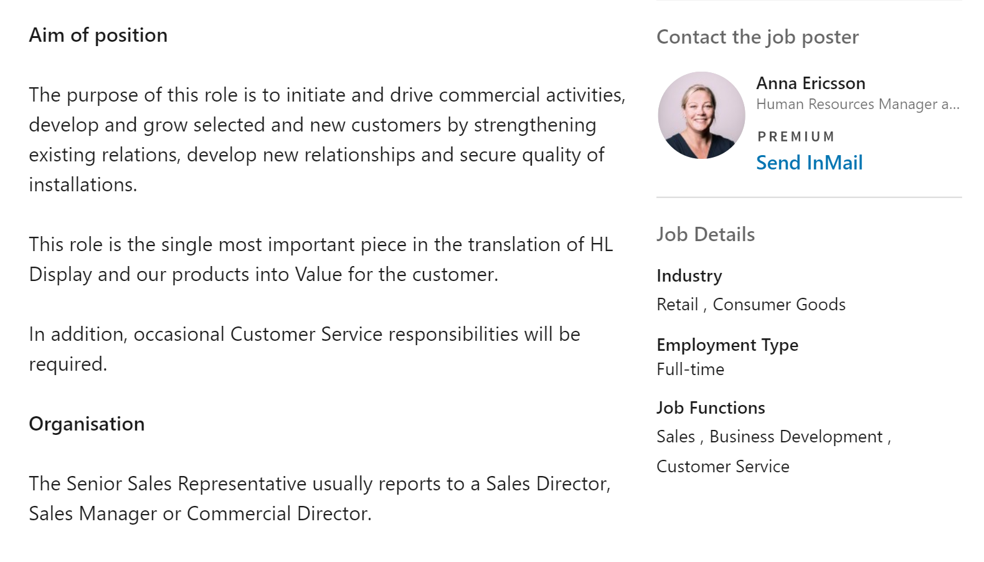This screenshot has height=562, width=984.
Task: Click the Organisation heading
Action: pos(87,424)
